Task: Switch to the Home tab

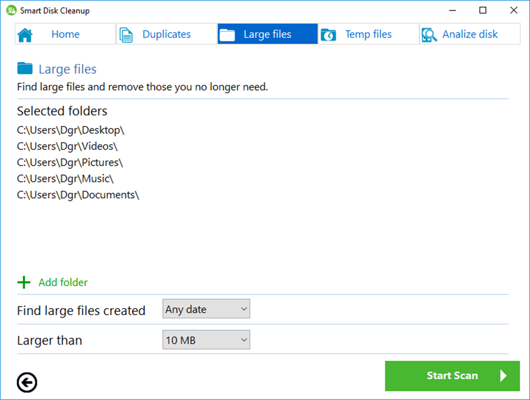Action: click(x=65, y=34)
